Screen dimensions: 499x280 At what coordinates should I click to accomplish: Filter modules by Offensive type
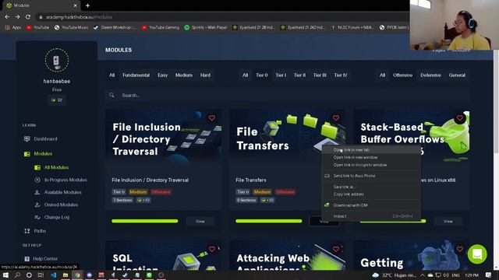point(402,75)
